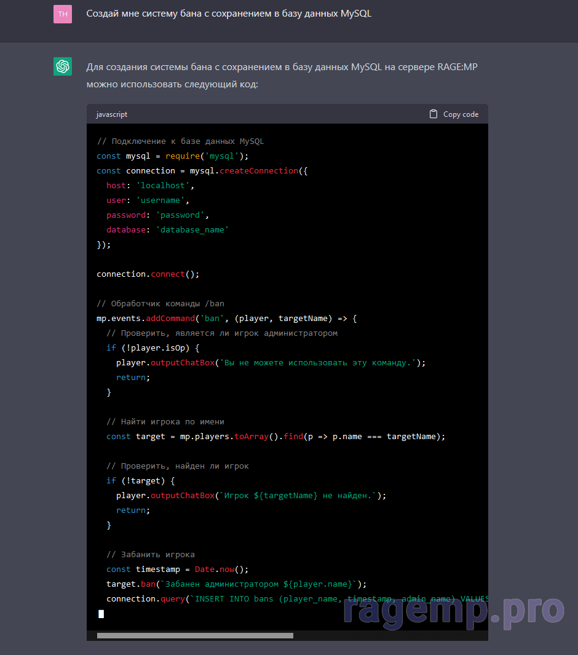This screenshot has height=655, width=578.
Task: Click the comment '// Проверить, найден ли игрок'
Action: [x=178, y=466]
